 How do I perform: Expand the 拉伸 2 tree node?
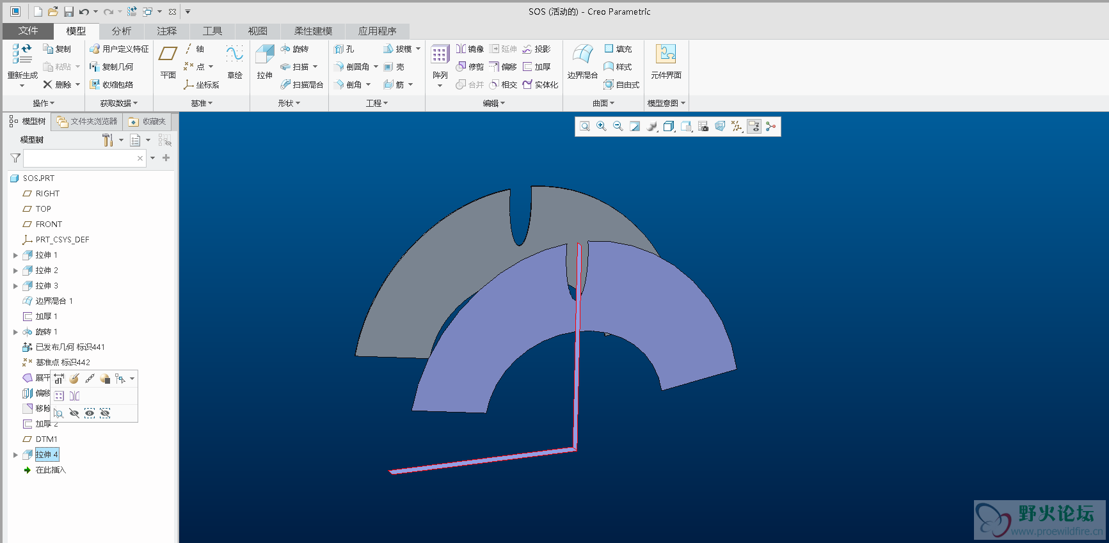(15, 271)
